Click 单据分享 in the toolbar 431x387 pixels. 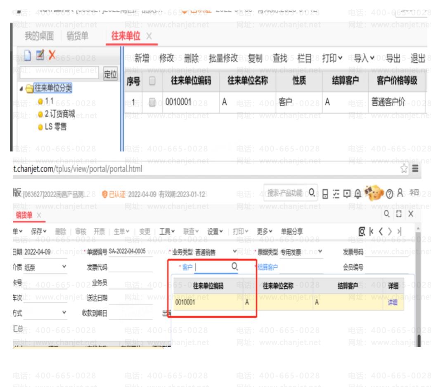pos(291,231)
